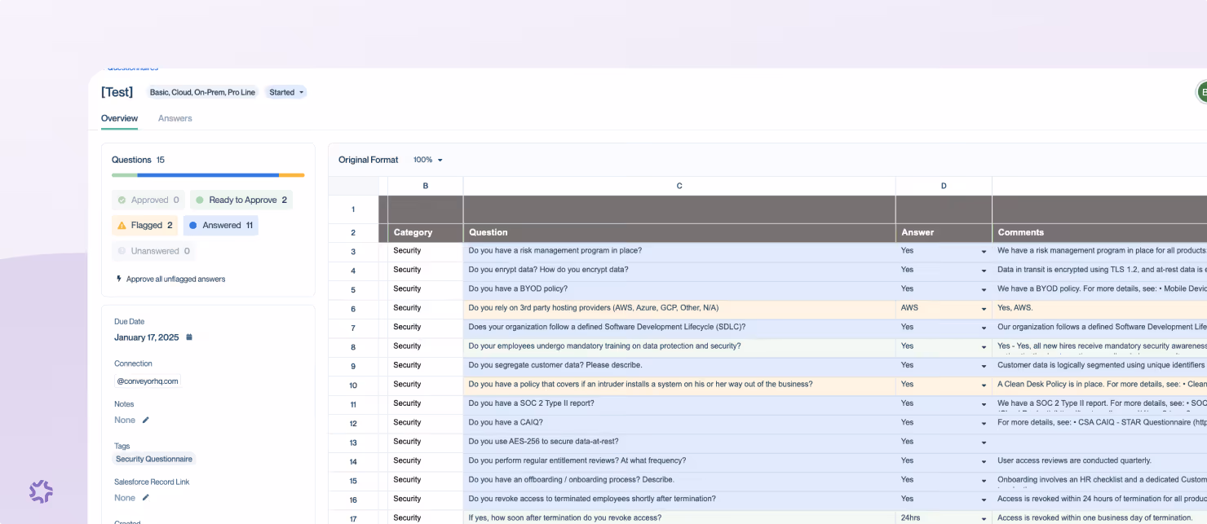
Task: Click the lightning bolt approve icon
Action: (119, 279)
